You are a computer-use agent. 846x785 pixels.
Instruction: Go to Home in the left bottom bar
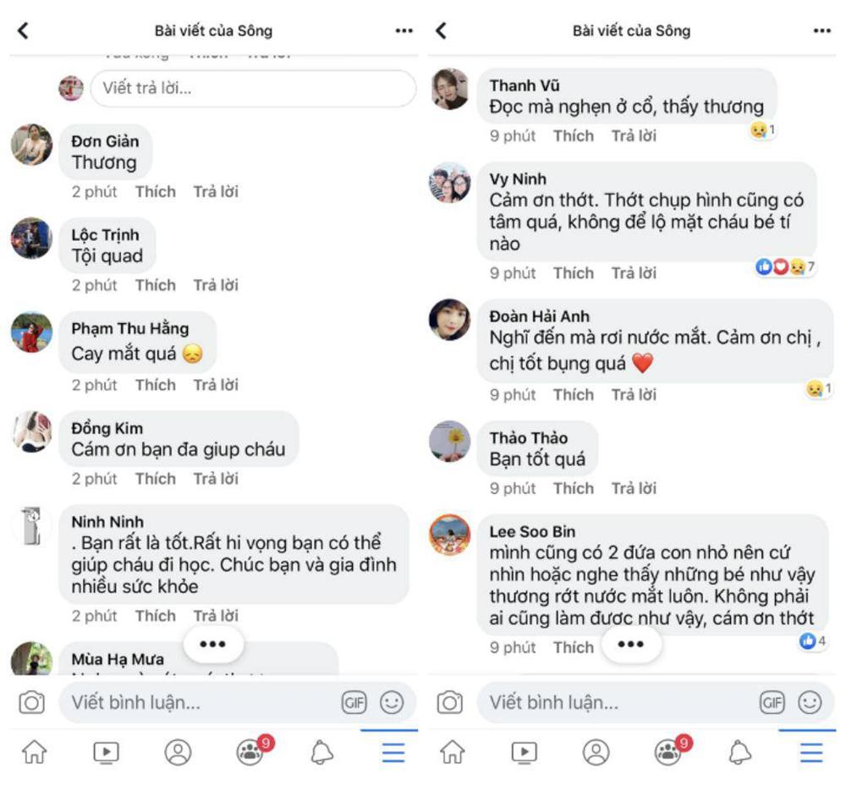tap(35, 752)
